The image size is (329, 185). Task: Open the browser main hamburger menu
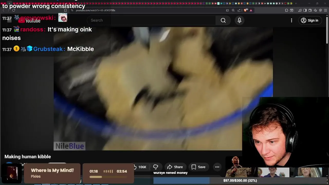(326, 10)
